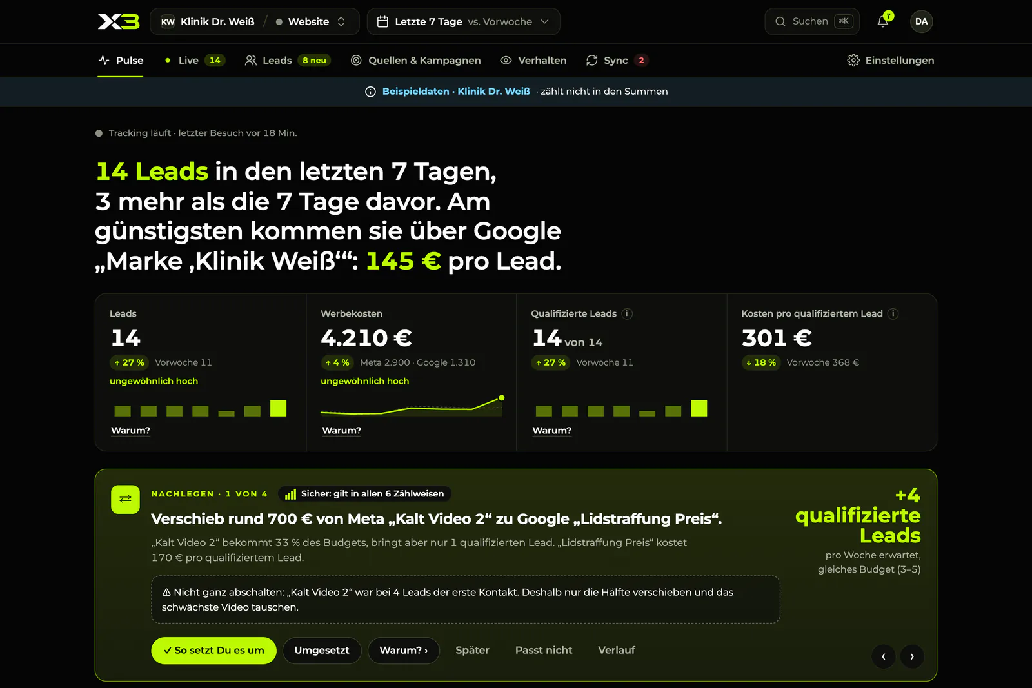Image resolution: width=1032 pixels, height=688 pixels.
Task: Open Quellen & Kampagnen tab
Action: (x=416, y=60)
